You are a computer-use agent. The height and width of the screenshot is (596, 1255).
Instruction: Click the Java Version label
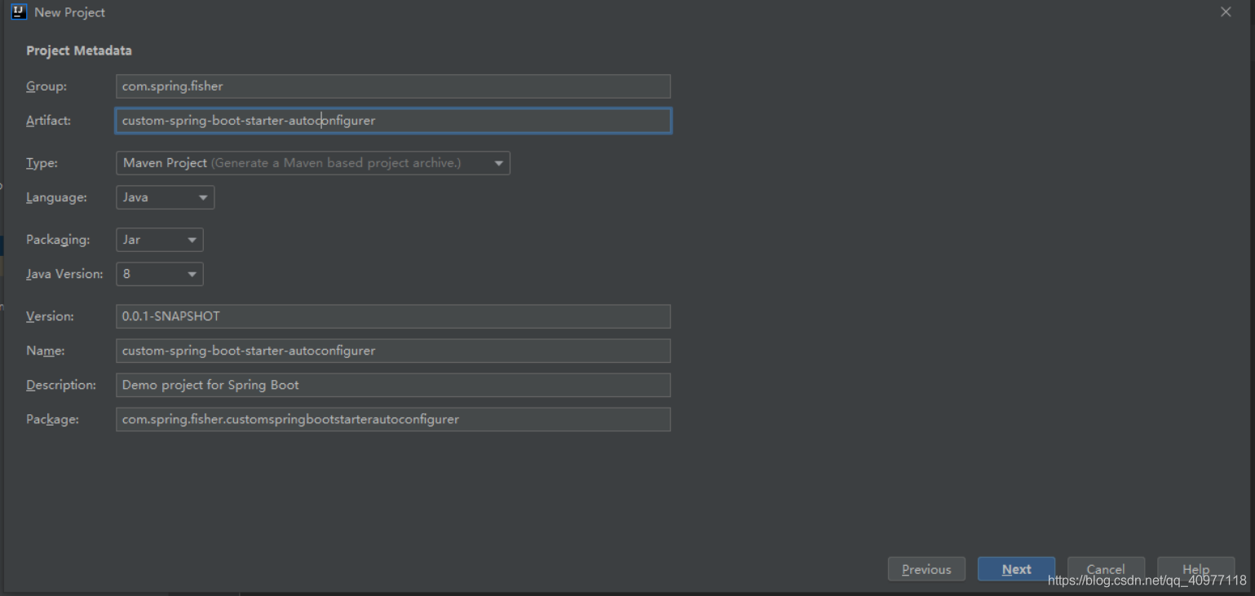(64, 274)
